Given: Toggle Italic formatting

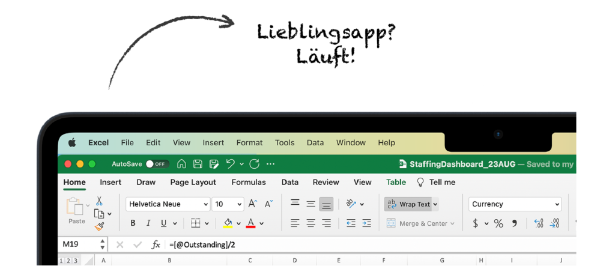Looking at the screenshot, I should [148, 223].
